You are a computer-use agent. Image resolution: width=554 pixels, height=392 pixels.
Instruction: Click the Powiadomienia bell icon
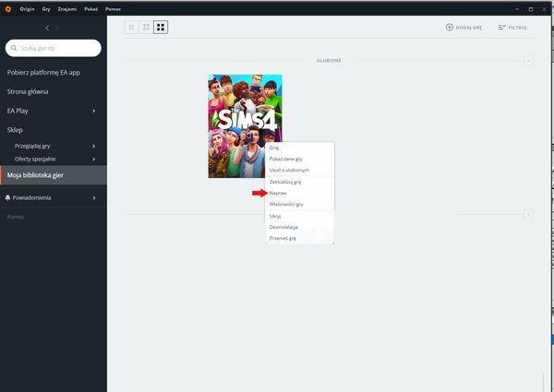point(7,197)
